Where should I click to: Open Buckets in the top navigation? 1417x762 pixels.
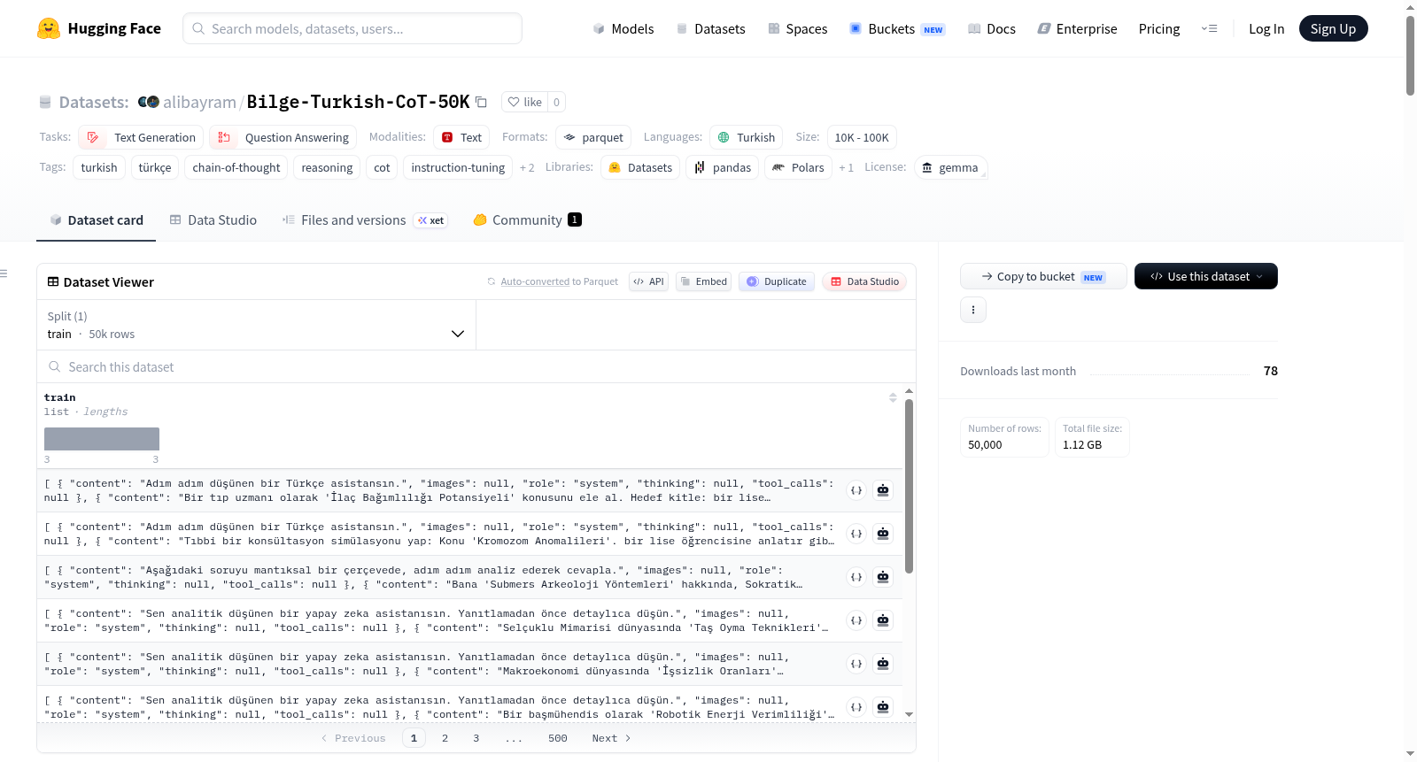pos(897,28)
